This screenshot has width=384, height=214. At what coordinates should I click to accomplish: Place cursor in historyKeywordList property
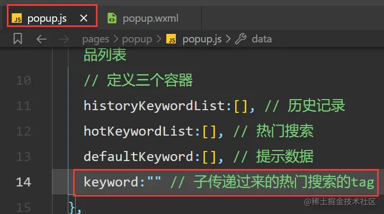(154, 106)
